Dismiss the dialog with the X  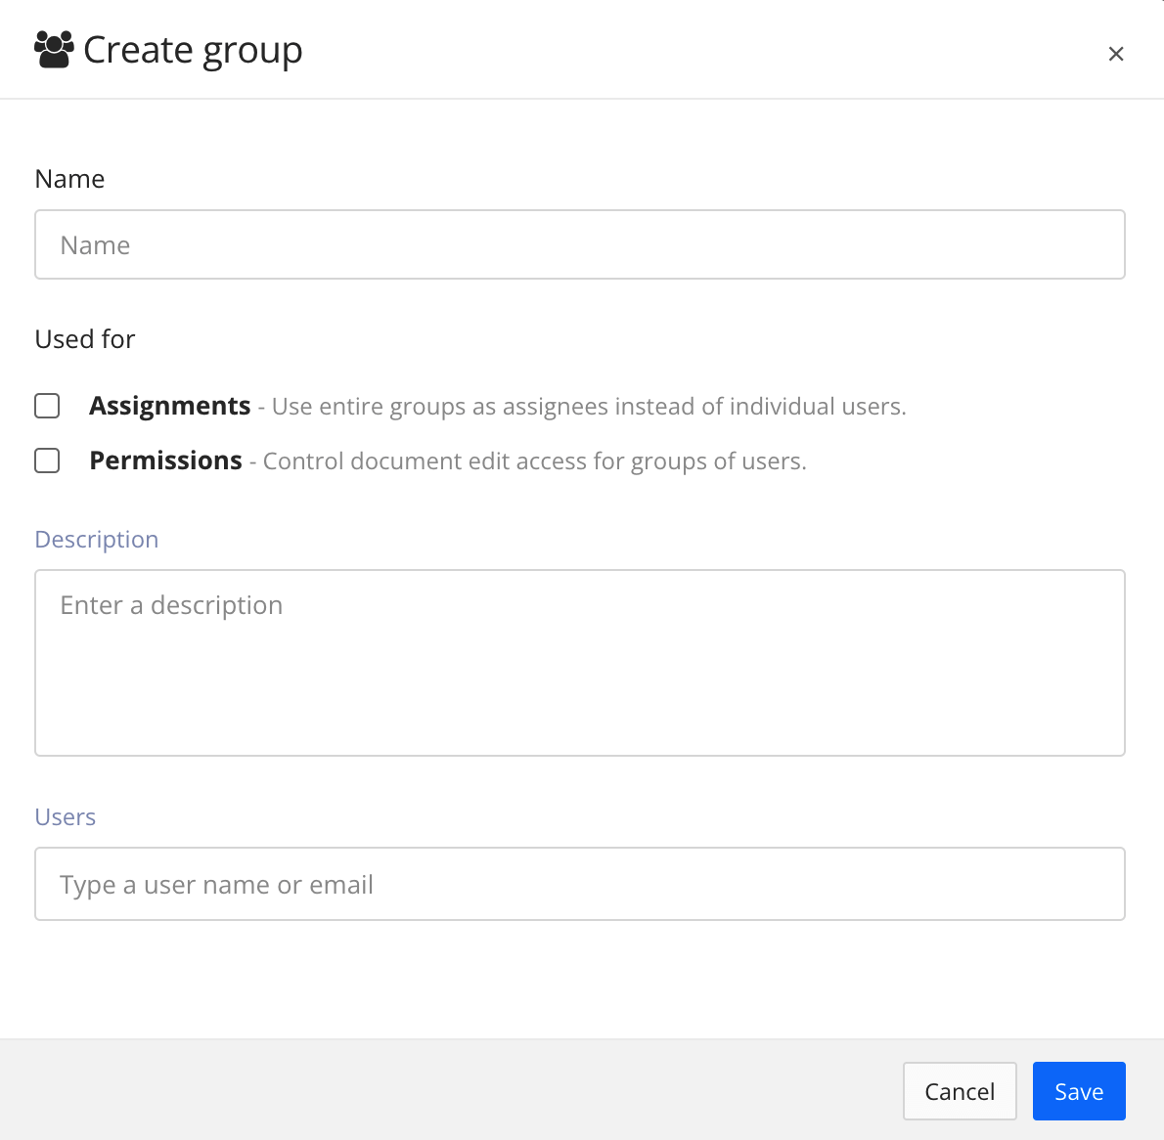pyautogui.click(x=1116, y=54)
